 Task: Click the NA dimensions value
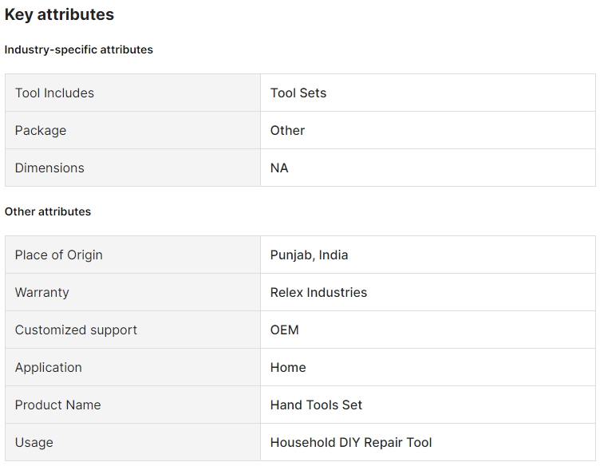(279, 168)
